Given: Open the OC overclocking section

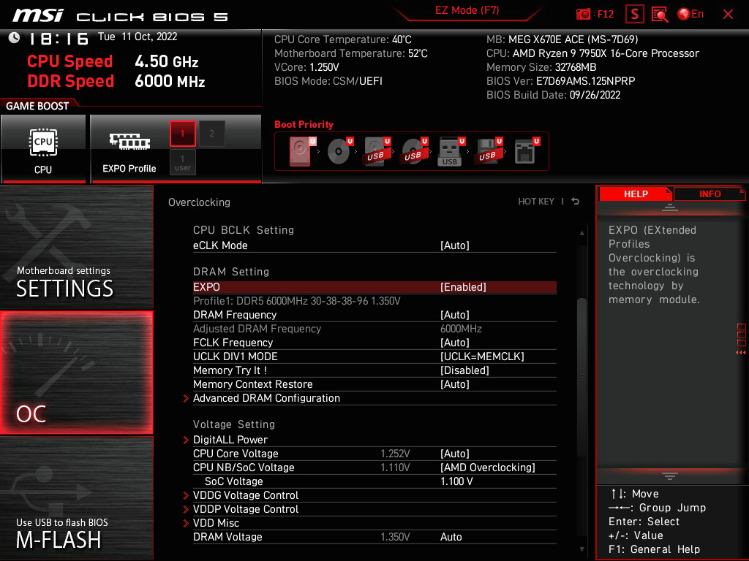Looking at the screenshot, I should click(x=76, y=373).
